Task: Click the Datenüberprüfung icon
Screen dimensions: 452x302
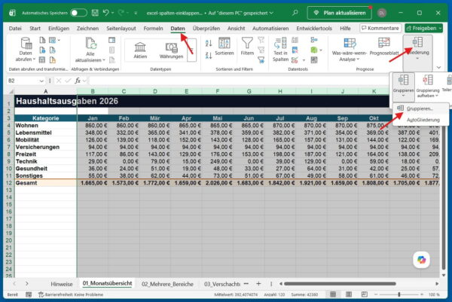Action: pos(295,60)
